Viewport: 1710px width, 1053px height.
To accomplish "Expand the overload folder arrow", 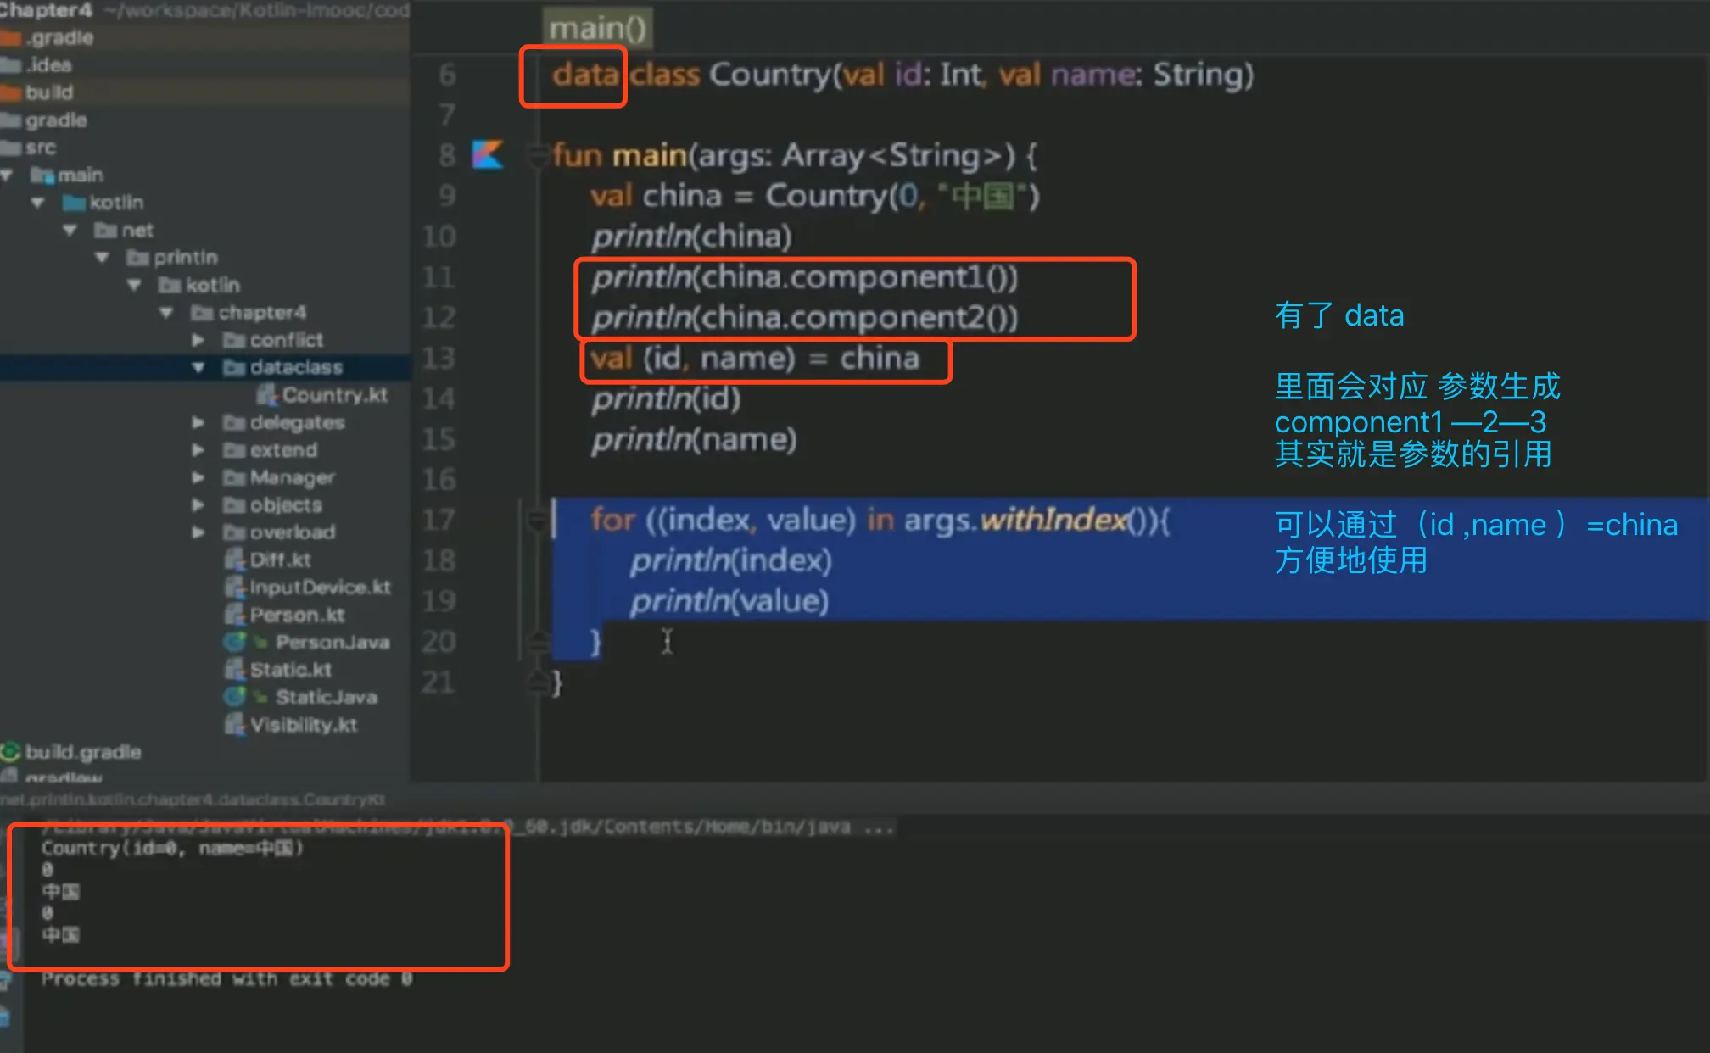I will click(x=198, y=532).
